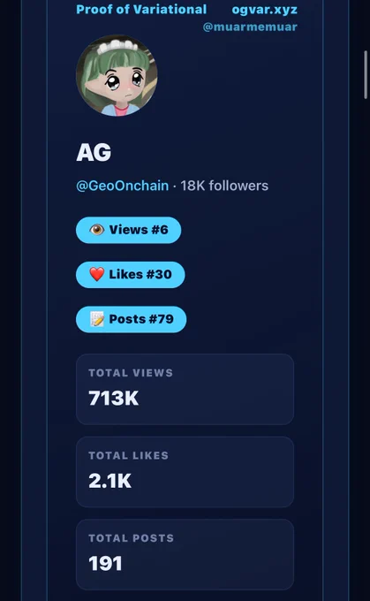The image size is (370, 601).
Task: Click the memo emoji in Posts badge
Action: [x=96, y=319]
